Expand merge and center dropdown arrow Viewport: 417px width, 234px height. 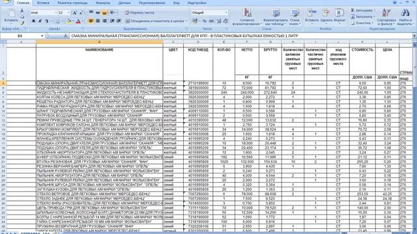[x=186, y=21]
